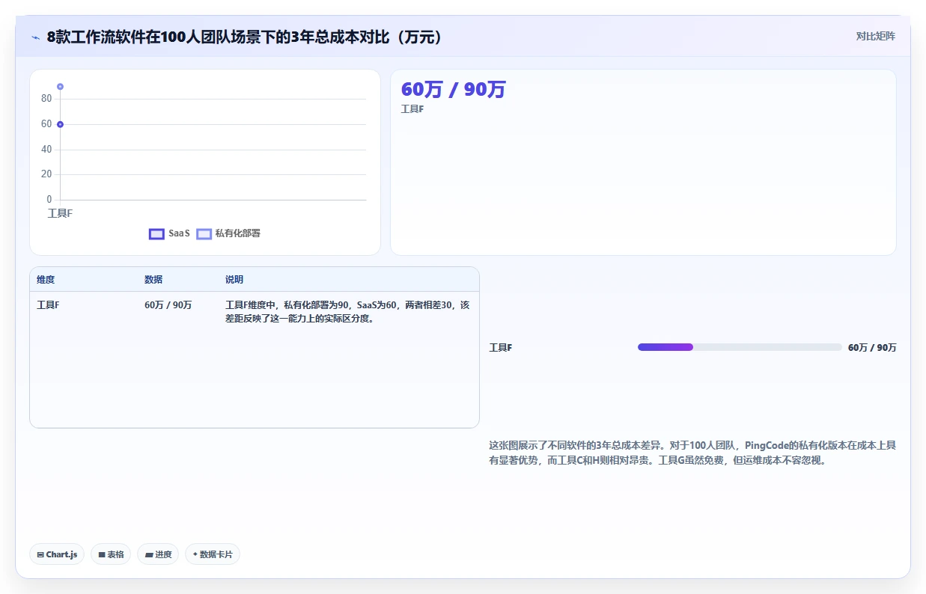
Task: Click the 数据 column header
Action: click(x=153, y=280)
